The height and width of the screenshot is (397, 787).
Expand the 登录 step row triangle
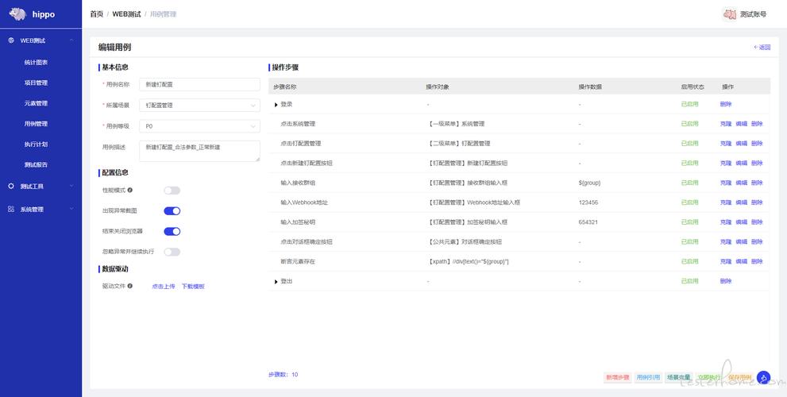point(276,104)
